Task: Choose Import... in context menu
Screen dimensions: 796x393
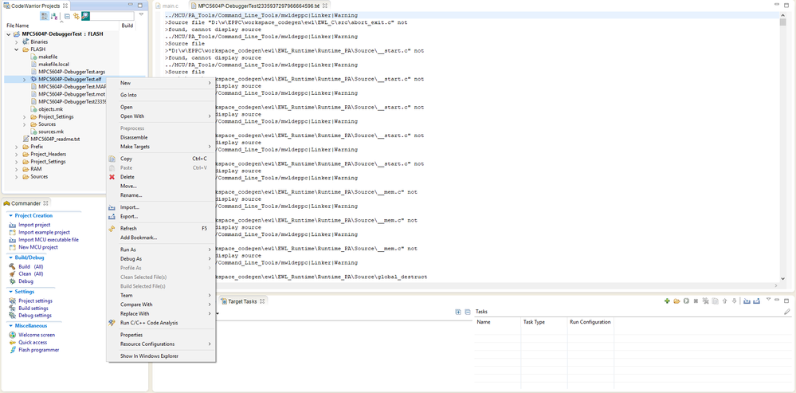Action: [160, 207]
